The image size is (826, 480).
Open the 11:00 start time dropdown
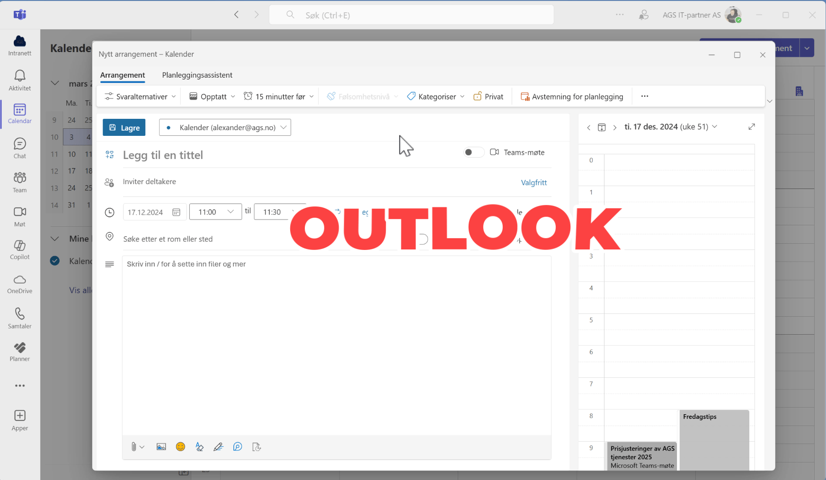(x=215, y=212)
